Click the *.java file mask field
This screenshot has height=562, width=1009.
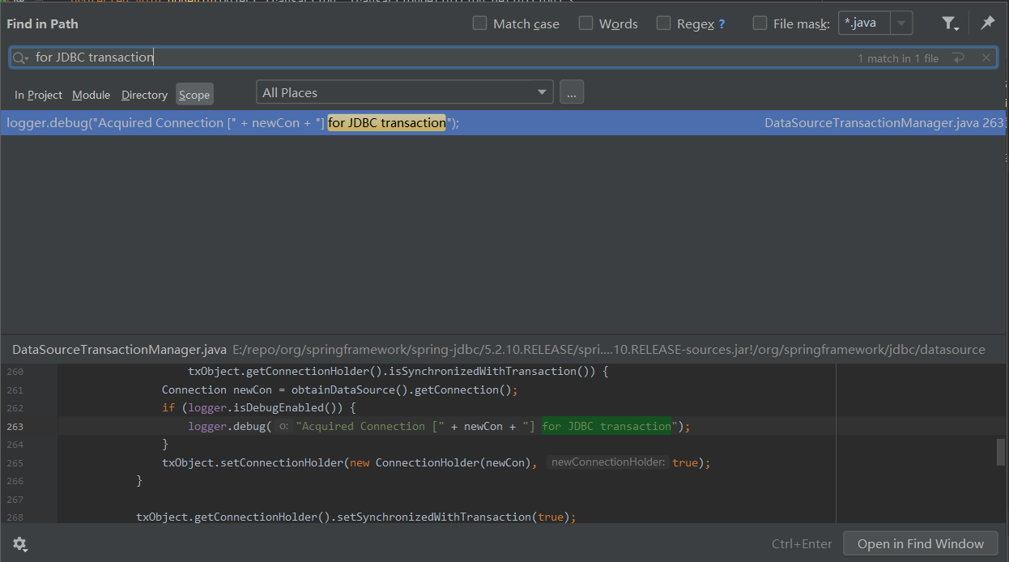click(x=864, y=23)
